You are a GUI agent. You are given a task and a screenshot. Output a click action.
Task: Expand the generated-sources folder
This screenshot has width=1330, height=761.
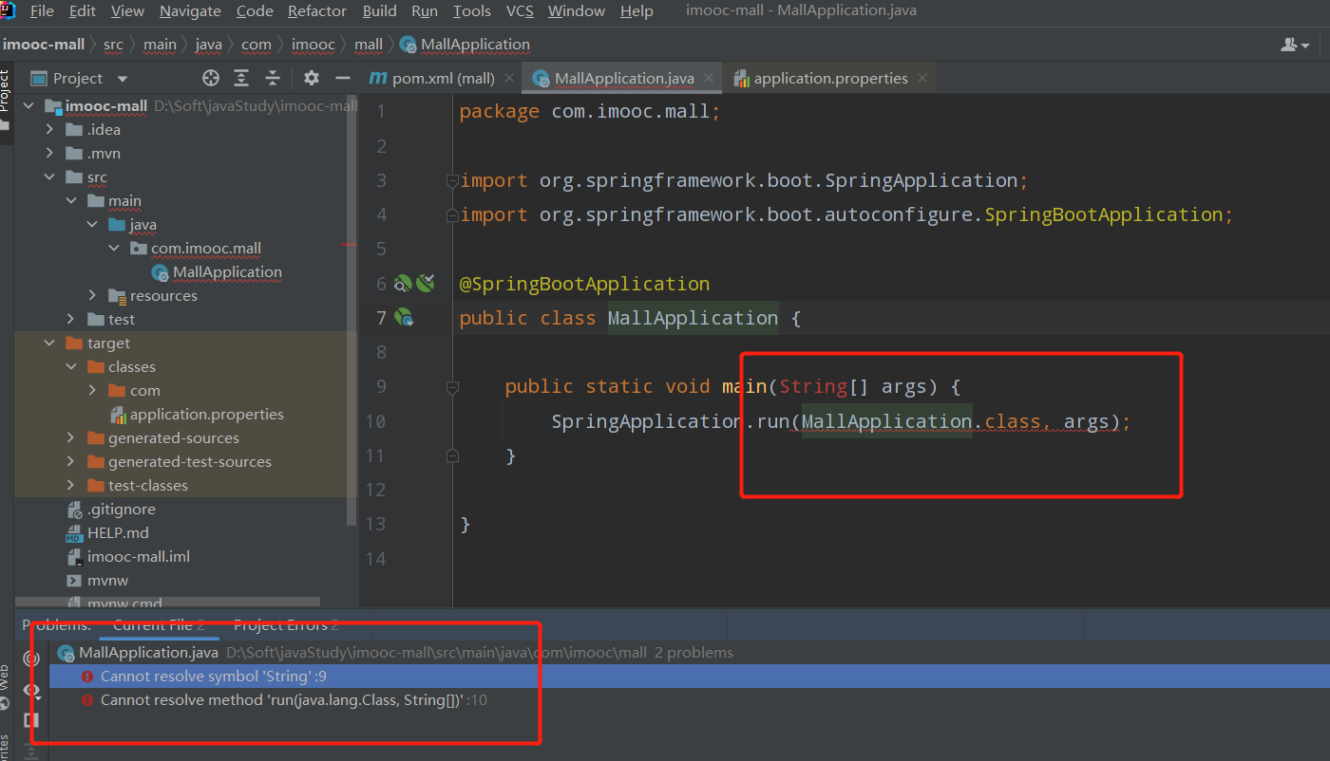71,437
